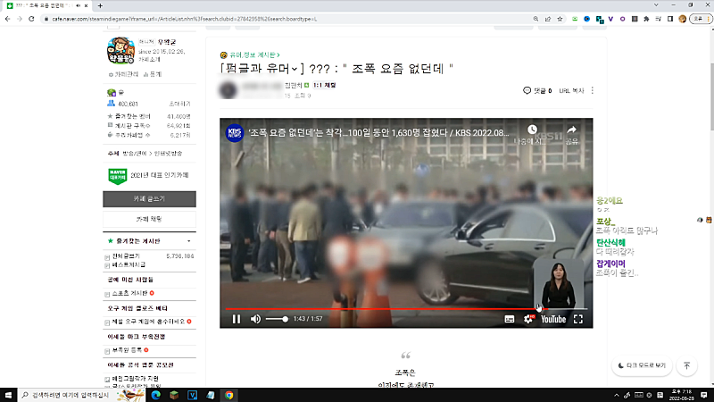This screenshot has width=714, height=402.
Task: Click the 카페 채팅 button
Action: click(x=149, y=219)
